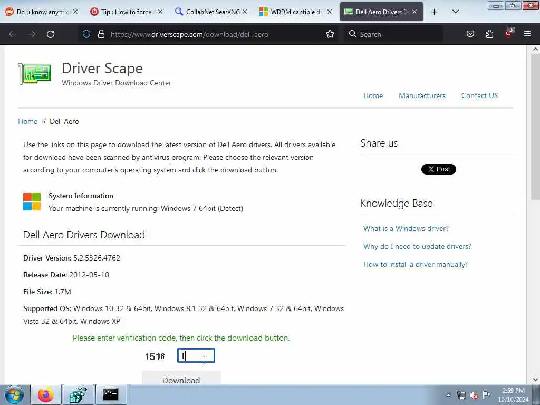This screenshot has height=405, width=540.
Task: Open Firefox from the taskbar
Action: point(46,394)
